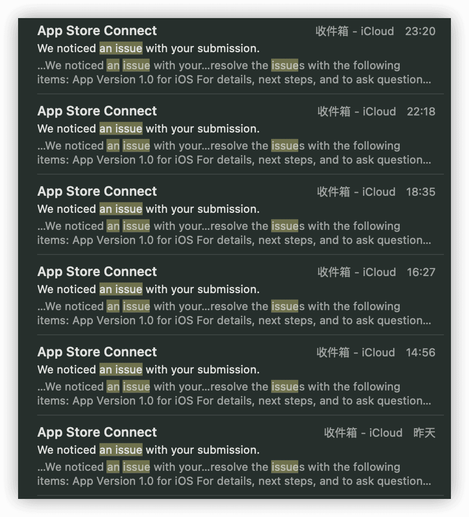469x517 pixels.
Task: Click the 22:18 timestamp
Action: point(421,111)
